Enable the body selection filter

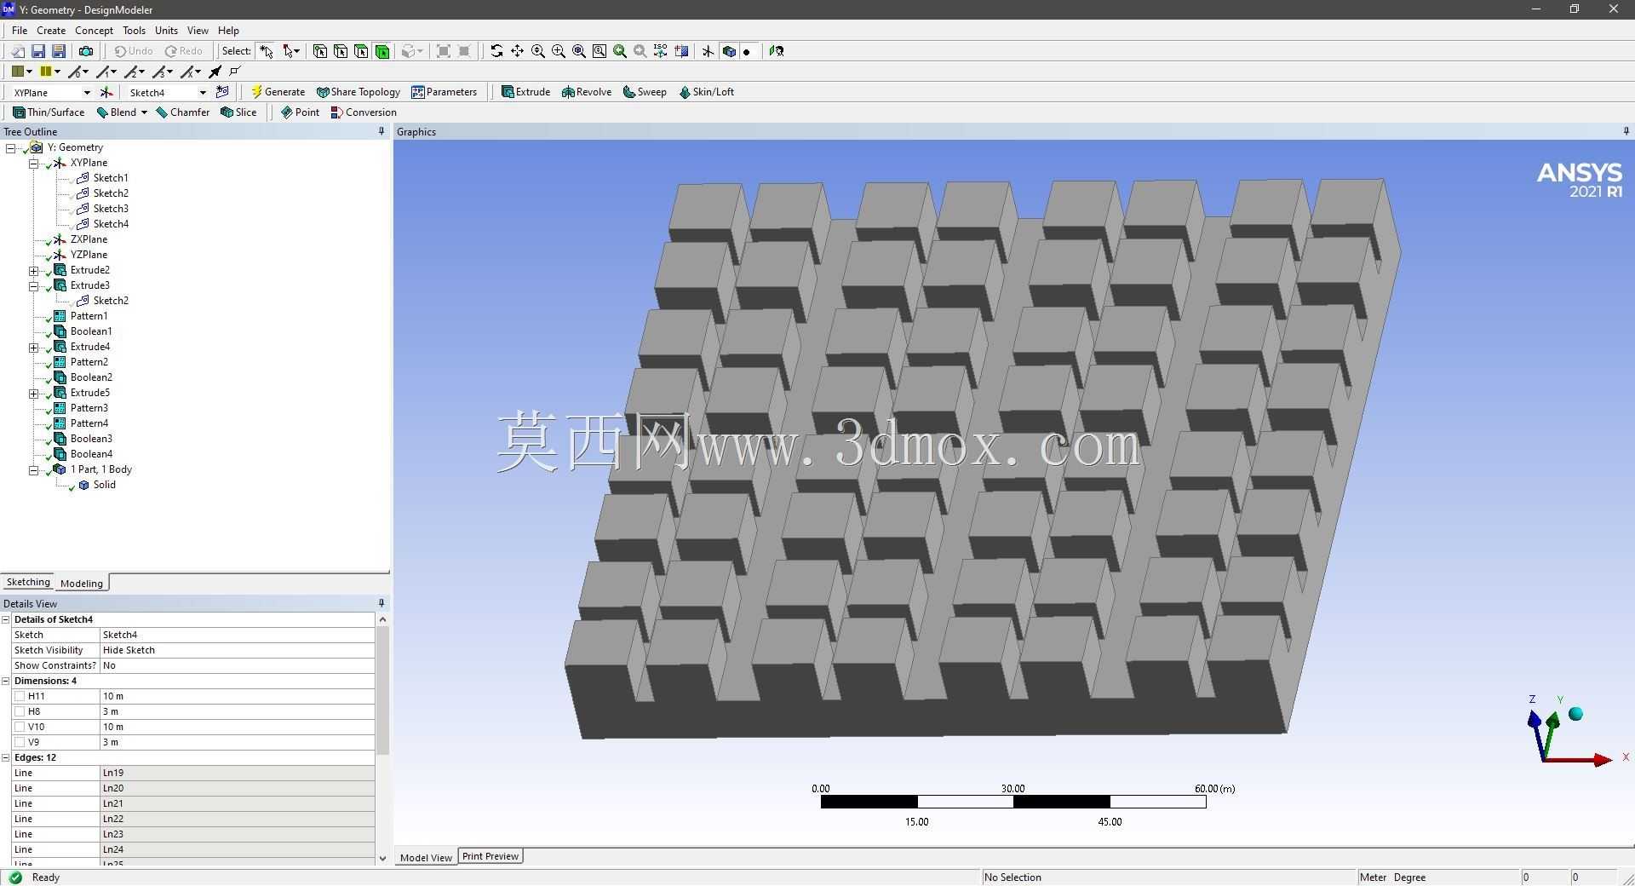(382, 51)
